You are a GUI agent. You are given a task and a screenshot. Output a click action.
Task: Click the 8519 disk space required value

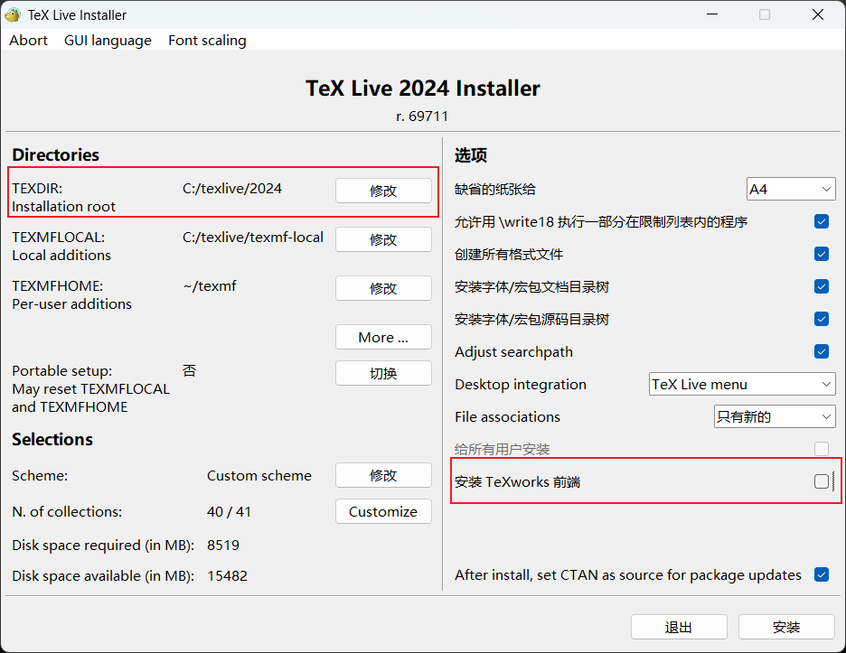click(x=223, y=546)
